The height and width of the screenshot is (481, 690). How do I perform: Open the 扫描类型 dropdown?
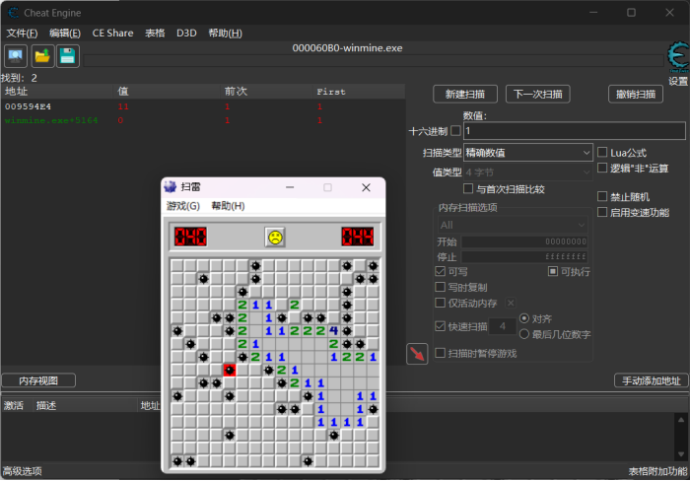[x=527, y=153]
